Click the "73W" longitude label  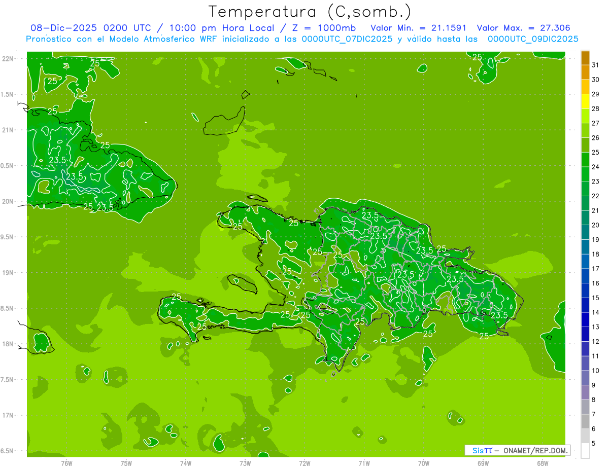(245, 463)
